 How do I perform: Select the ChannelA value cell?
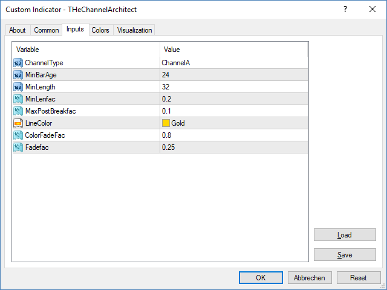click(x=234, y=63)
